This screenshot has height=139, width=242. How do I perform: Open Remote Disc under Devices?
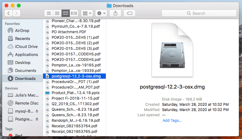coord(27,103)
